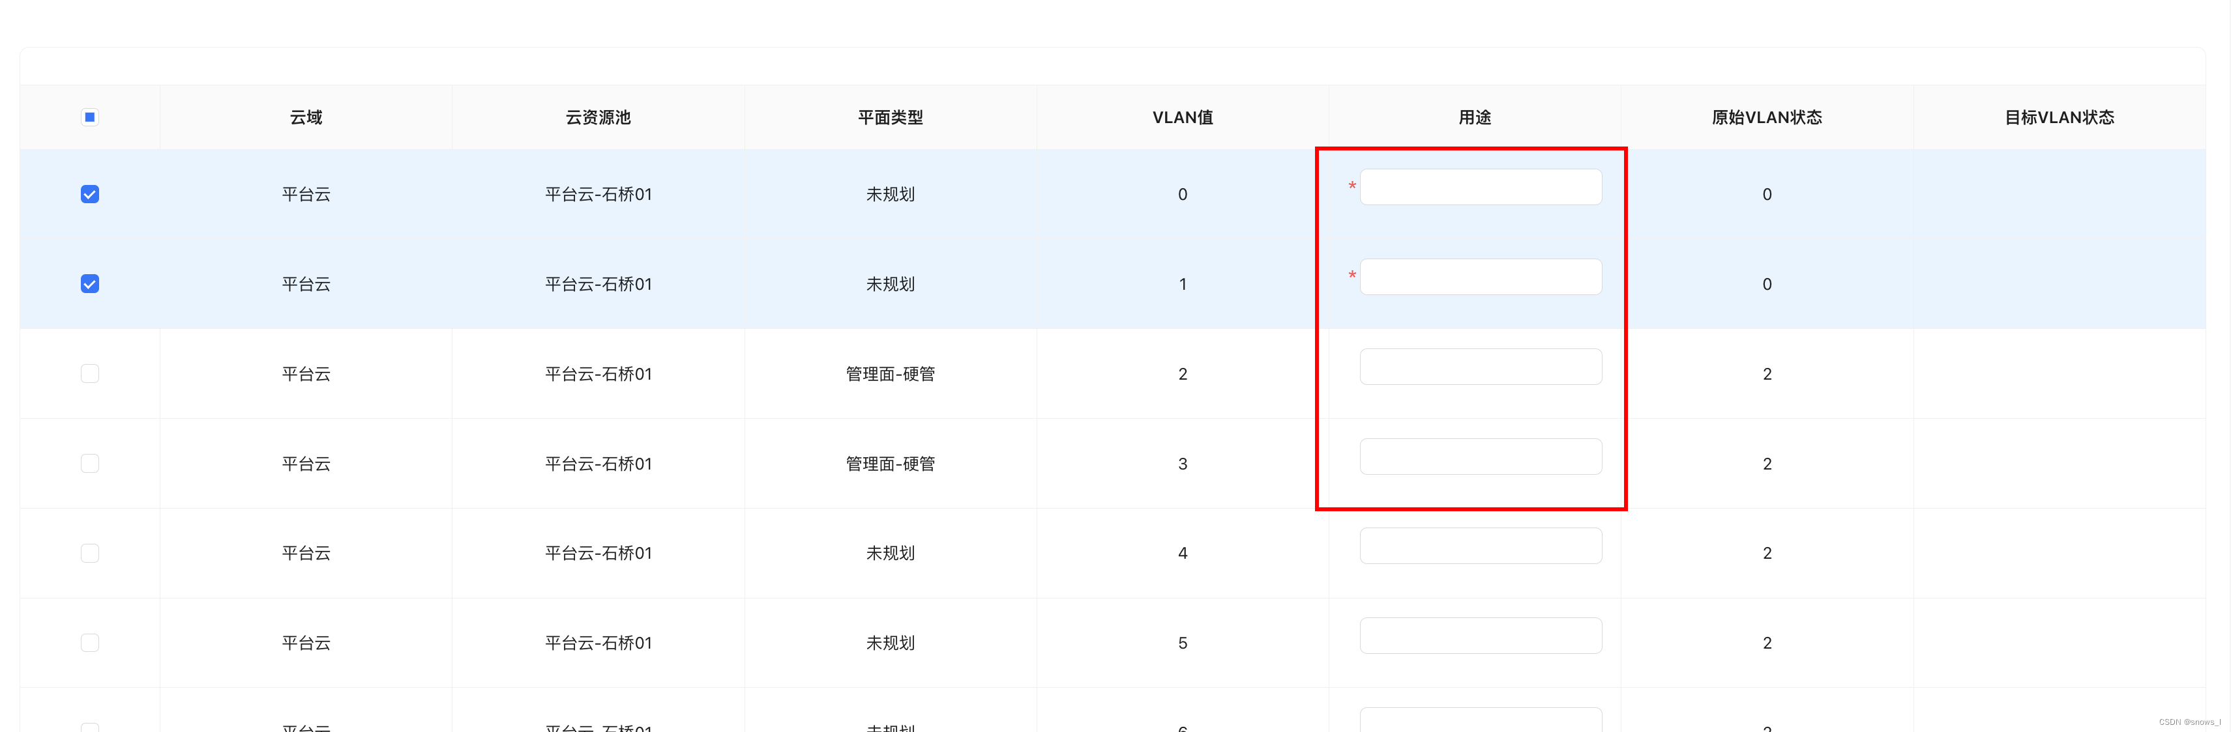Click the VLAN值 column header
Screen dimensions: 2231x732
[x=1182, y=117]
